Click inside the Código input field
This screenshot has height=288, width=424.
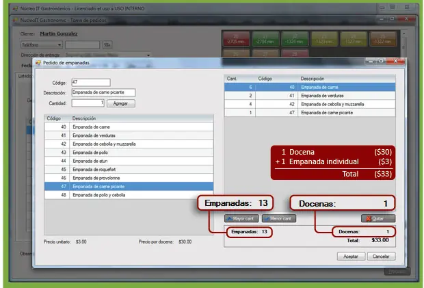(x=91, y=83)
